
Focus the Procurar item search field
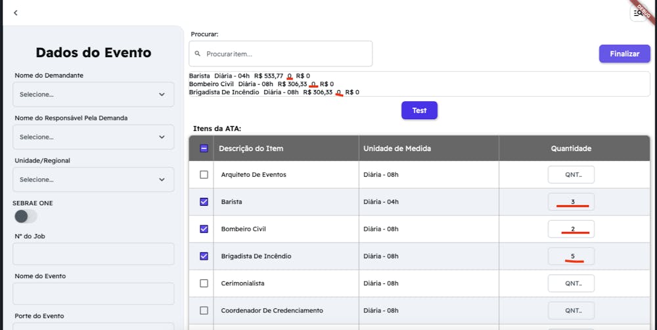(x=281, y=54)
